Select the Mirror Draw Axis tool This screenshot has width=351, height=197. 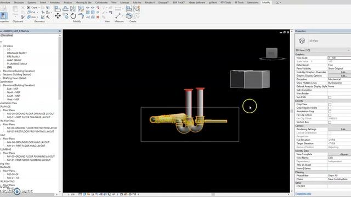pyautogui.click(x=81, y=9)
